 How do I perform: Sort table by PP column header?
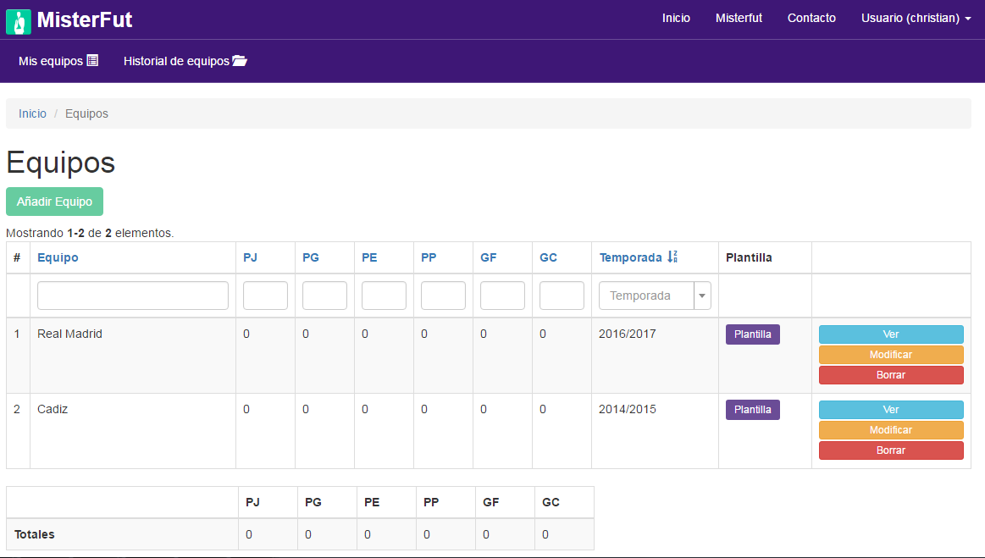[429, 257]
